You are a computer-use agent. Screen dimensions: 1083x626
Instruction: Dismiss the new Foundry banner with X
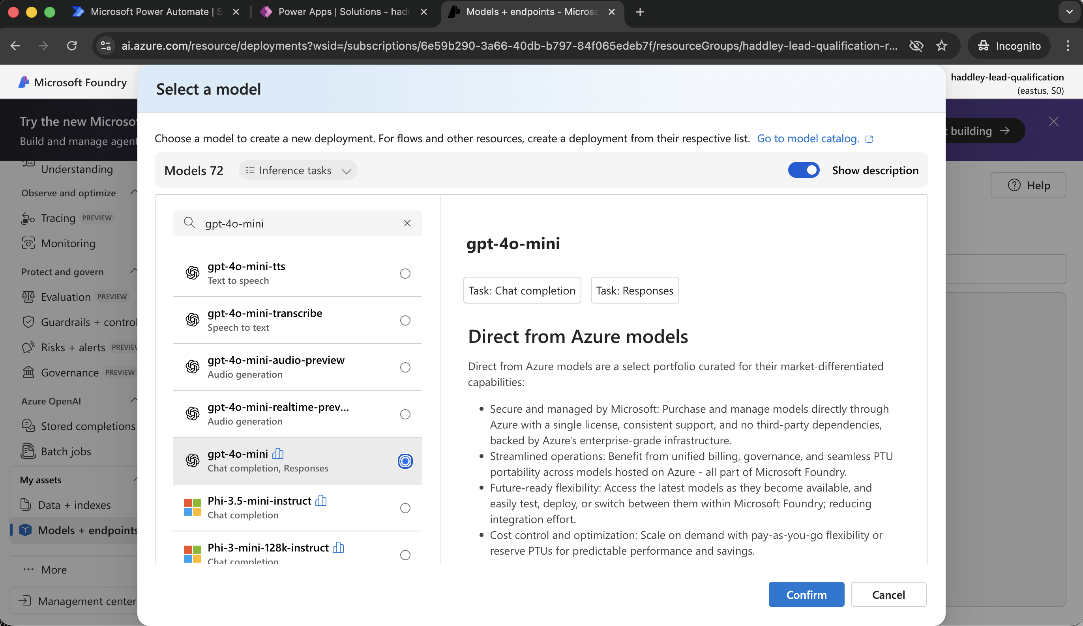[x=1053, y=121]
